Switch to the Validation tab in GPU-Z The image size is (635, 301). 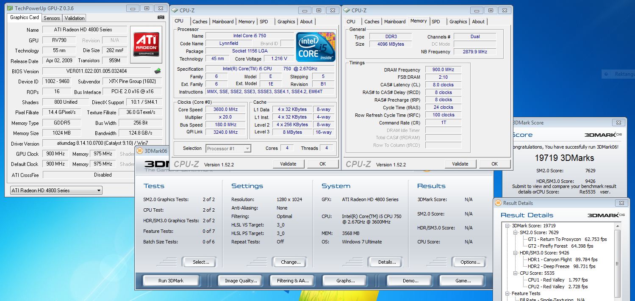[75, 18]
